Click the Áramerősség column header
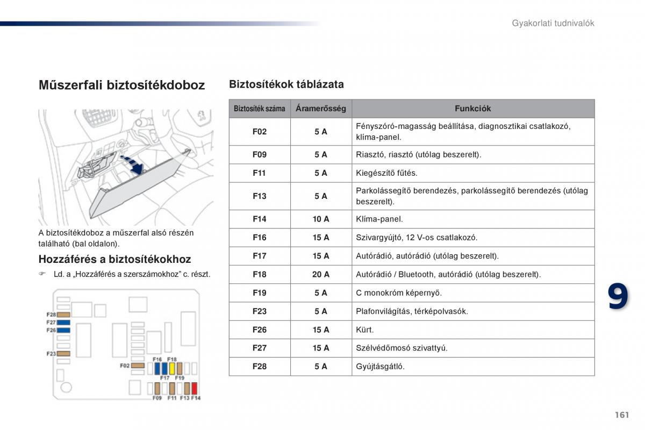The width and height of the screenshot is (645, 430). point(321,109)
